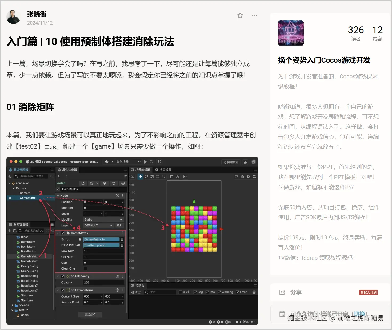Select the Move tool in scene editor

point(141,177)
